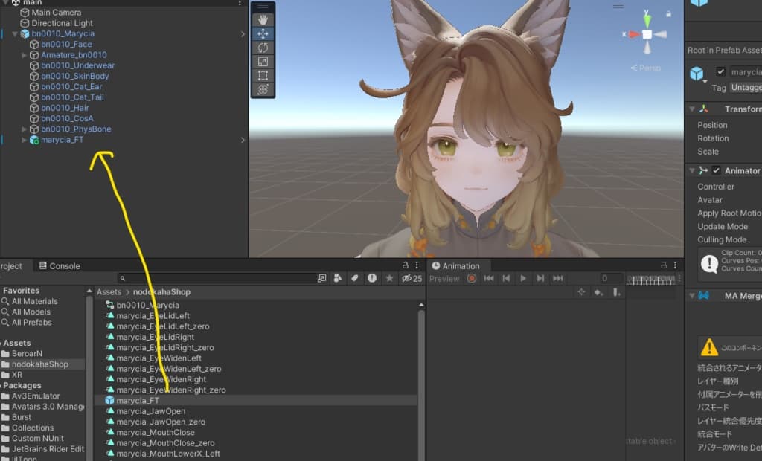Expand the marycia_FT hierarchy item
This screenshot has width=762, height=461.
(x=25, y=140)
